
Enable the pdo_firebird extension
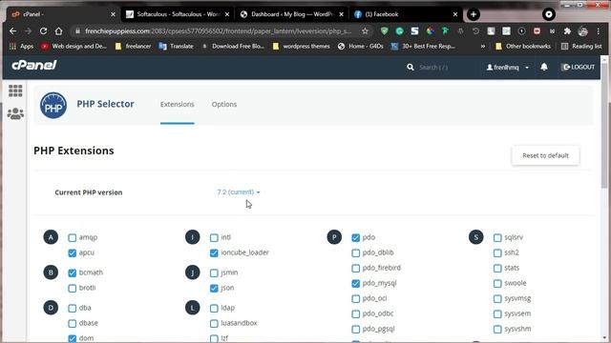pyautogui.click(x=356, y=269)
